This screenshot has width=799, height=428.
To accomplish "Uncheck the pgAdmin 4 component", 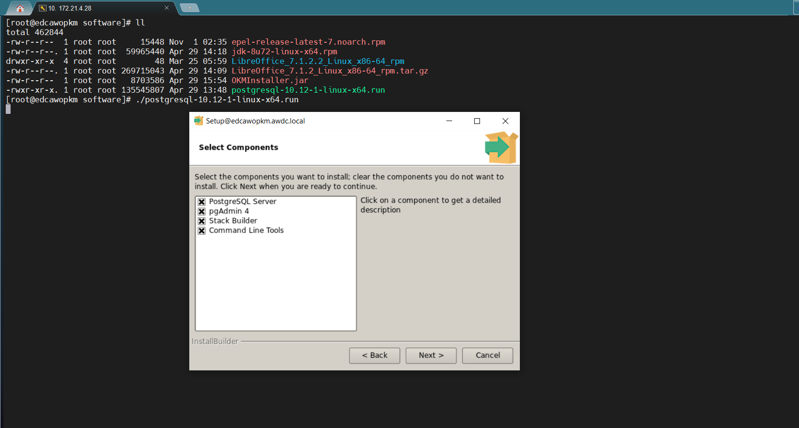I will point(202,211).
